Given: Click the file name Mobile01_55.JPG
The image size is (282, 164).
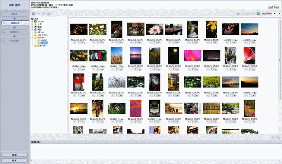Looking at the screenshot, I should tap(136, 119).
